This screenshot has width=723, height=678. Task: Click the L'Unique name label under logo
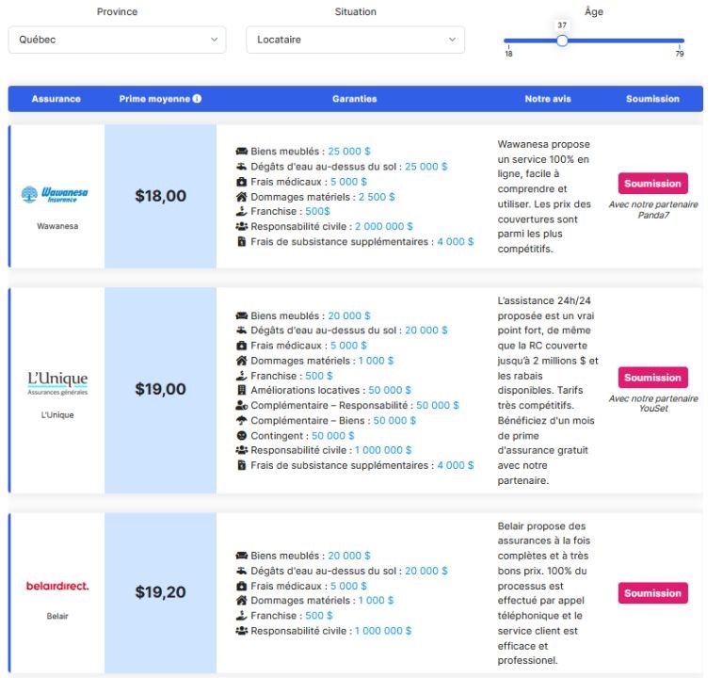click(x=57, y=415)
